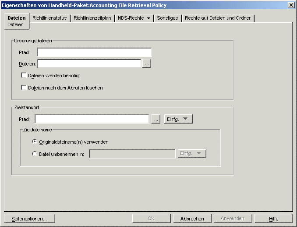The image size is (297, 227).
Task: Browse for source files with the ... button
Action: click(x=147, y=64)
